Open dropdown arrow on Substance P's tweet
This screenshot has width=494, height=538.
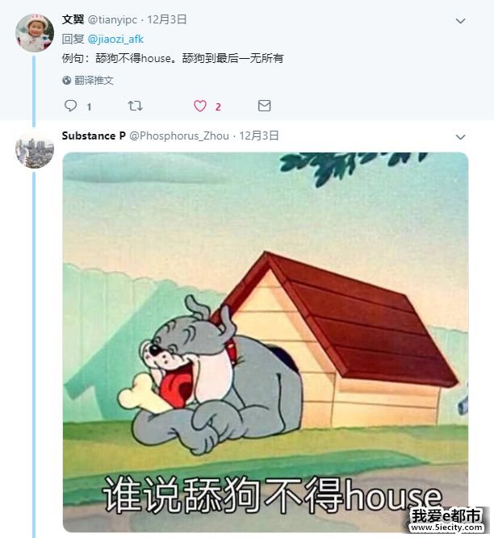point(460,137)
